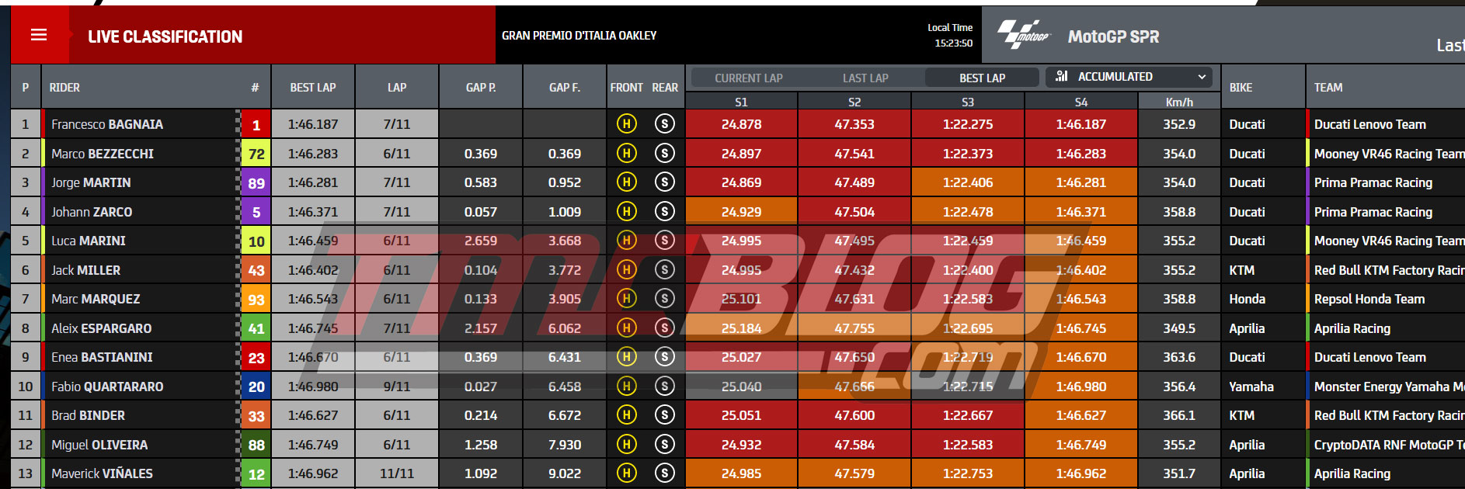Click the rear S tyre icon for Quartararo

click(x=664, y=387)
